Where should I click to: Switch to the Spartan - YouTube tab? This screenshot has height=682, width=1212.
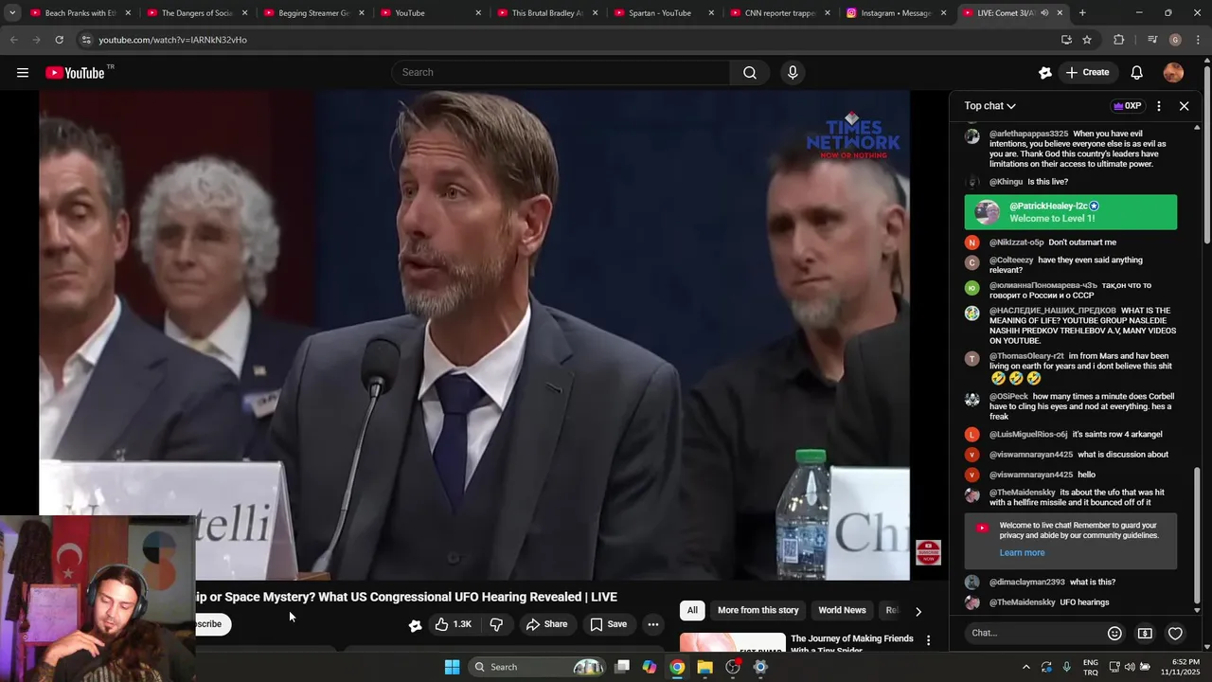[663, 13]
